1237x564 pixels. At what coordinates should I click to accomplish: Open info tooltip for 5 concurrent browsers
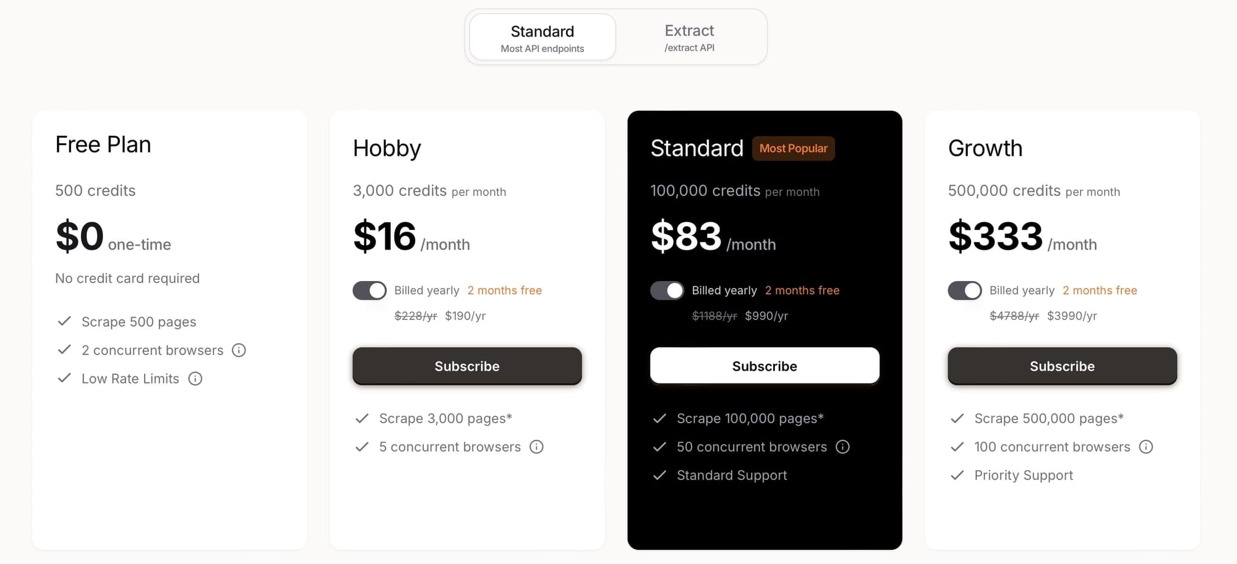point(536,447)
